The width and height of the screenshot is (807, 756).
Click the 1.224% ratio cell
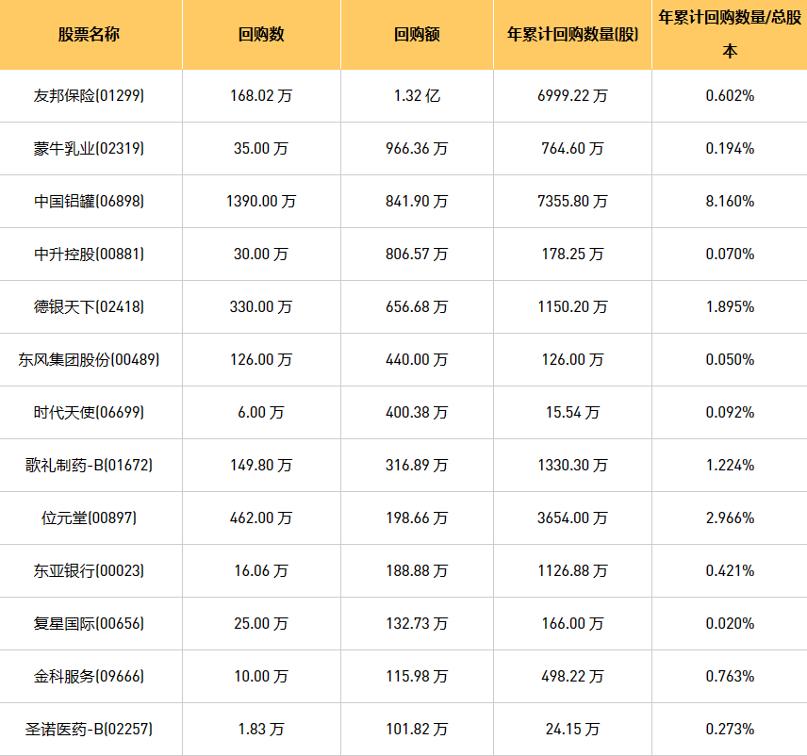click(x=730, y=466)
